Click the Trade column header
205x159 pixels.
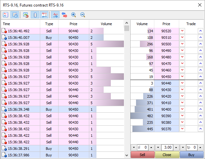[x=191, y=24]
